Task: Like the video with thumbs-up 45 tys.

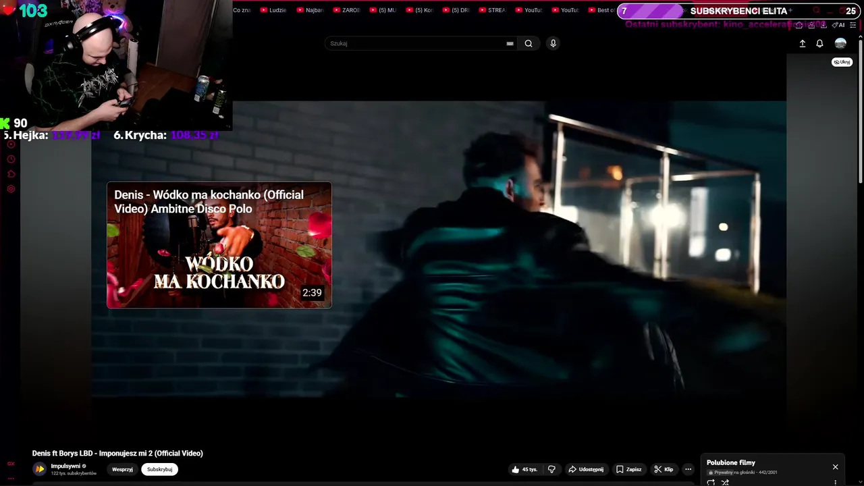Action: coord(524,469)
